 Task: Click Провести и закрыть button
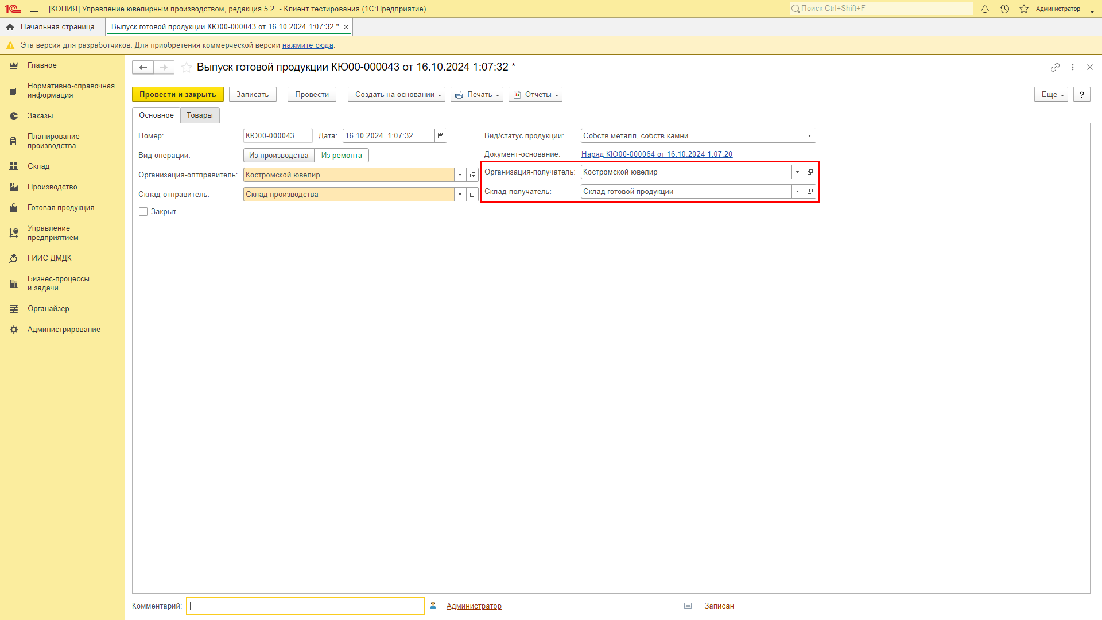coord(178,95)
